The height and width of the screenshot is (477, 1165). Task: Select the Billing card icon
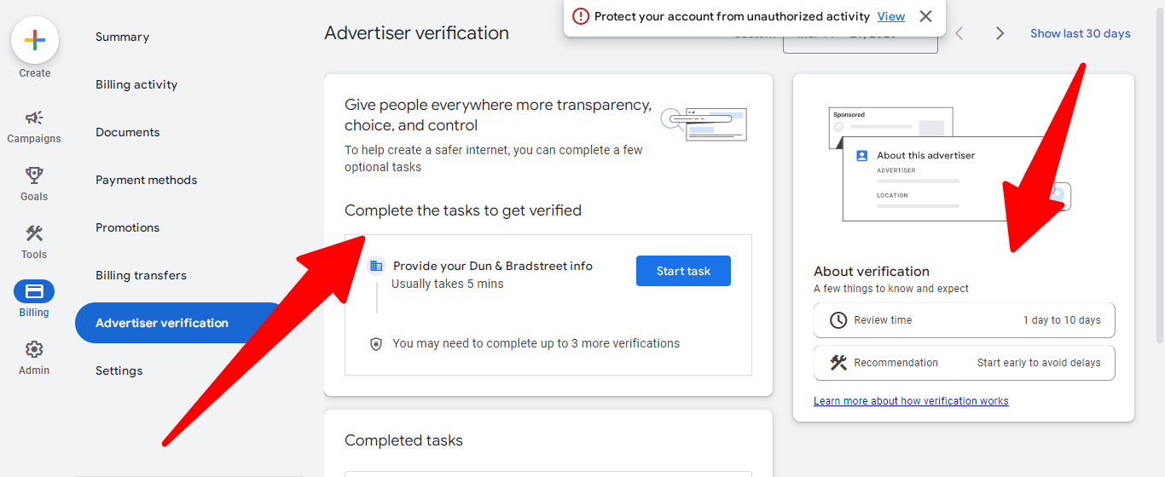click(x=34, y=291)
